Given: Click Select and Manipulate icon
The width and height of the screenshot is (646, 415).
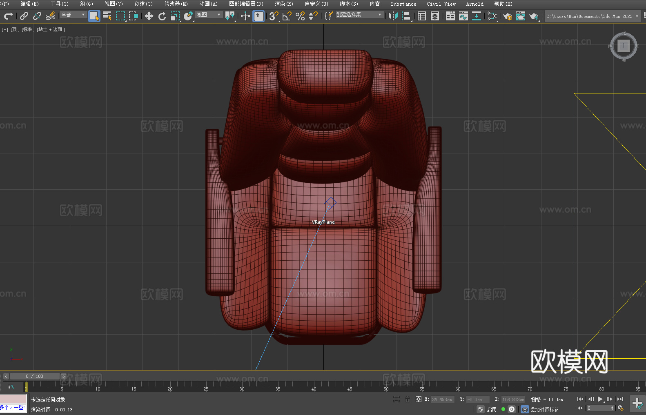Looking at the screenshot, I should click(245, 16).
